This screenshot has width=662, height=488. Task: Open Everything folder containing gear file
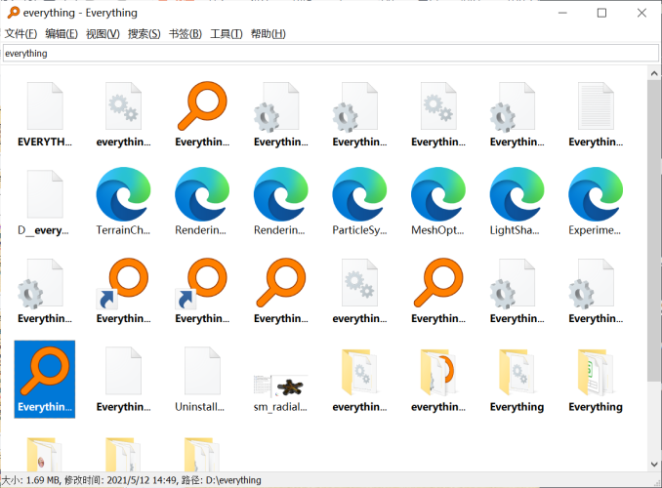pyautogui.click(x=517, y=379)
